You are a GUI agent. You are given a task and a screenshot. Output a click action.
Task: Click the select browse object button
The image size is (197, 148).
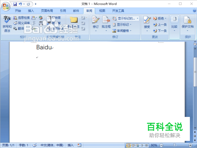coord(195,136)
